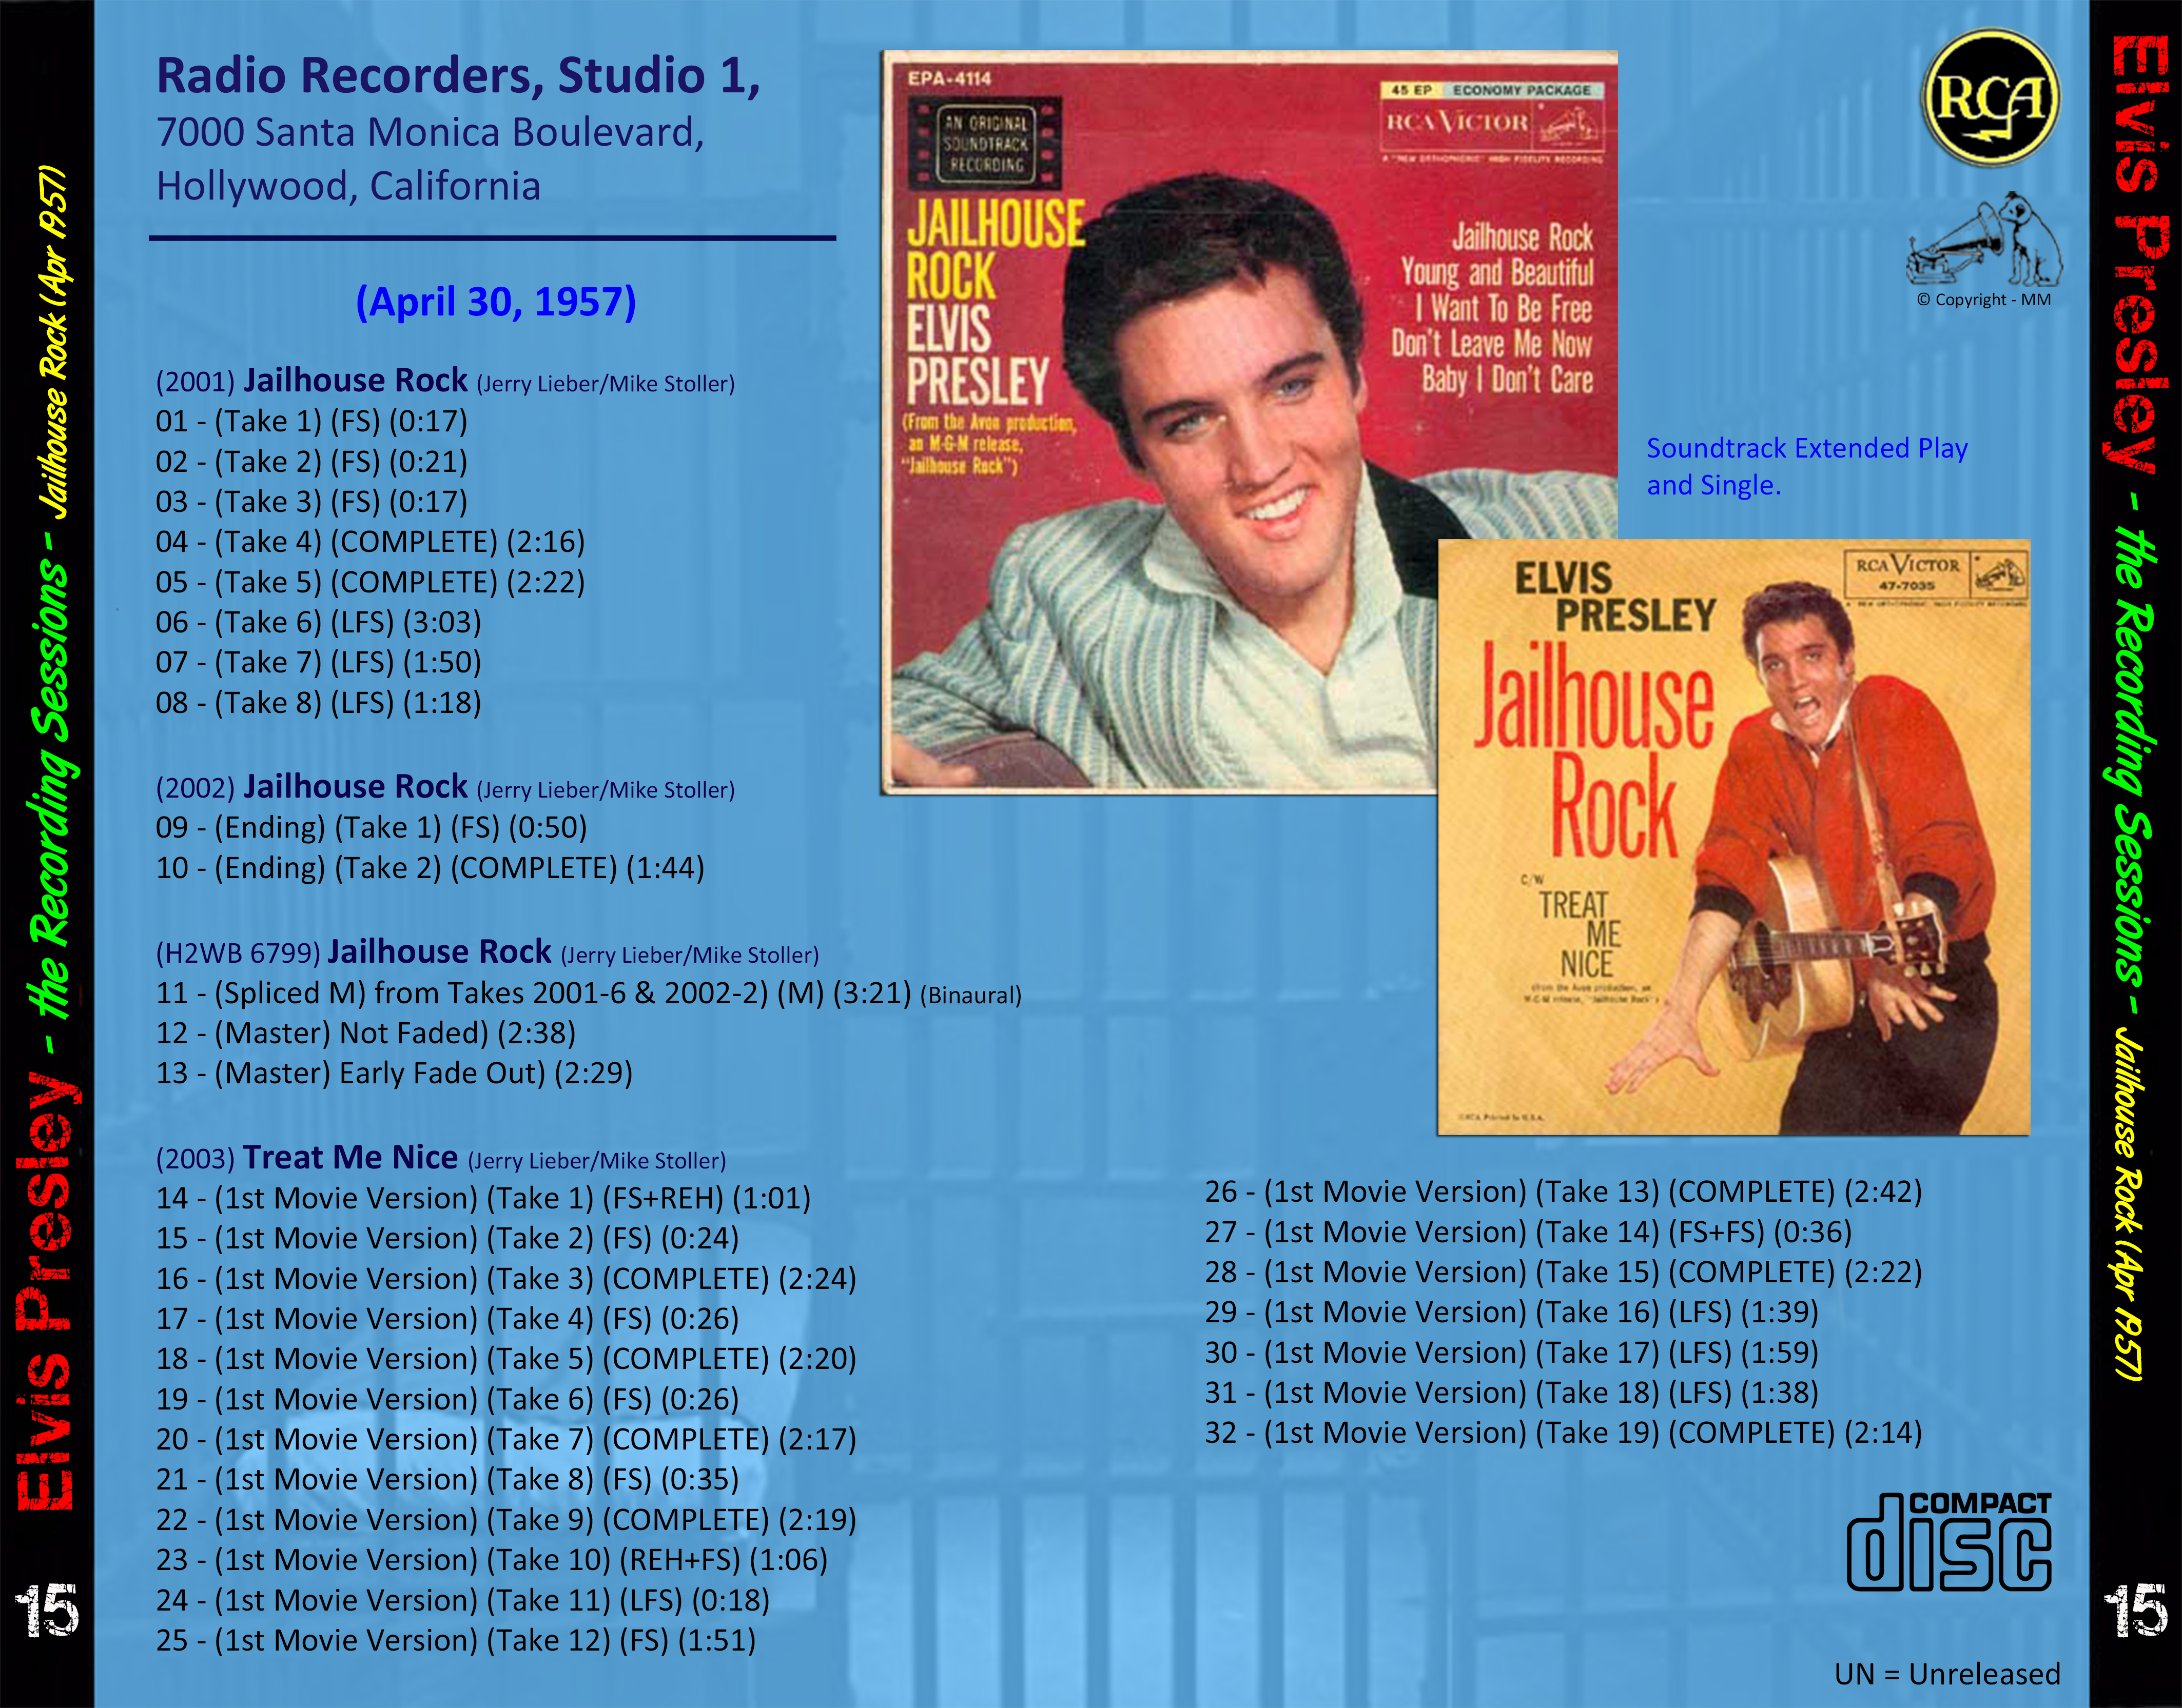The height and width of the screenshot is (1708, 2182).
Task: Click track 21 - Take 8 (FS) (0:35)
Action: (447, 1480)
